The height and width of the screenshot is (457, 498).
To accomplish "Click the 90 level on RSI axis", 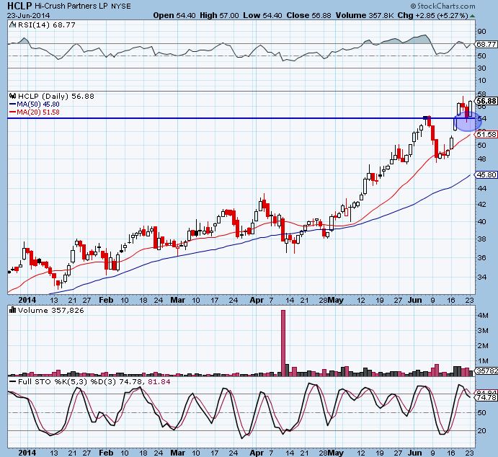I will coord(481,32).
